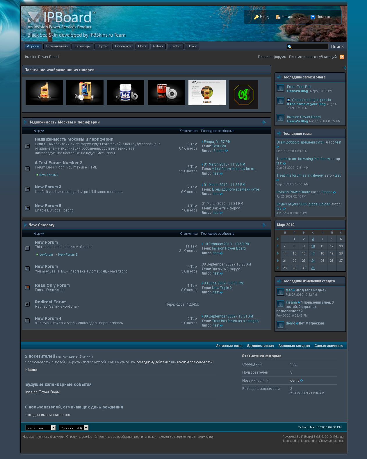Viewport: 367px width, 459px height.
Task: Click the Вход key icon
Action: [256, 17]
